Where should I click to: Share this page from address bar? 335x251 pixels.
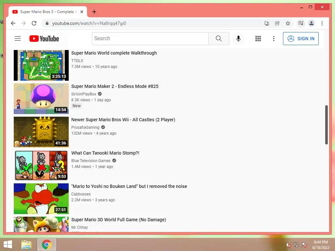277,23
